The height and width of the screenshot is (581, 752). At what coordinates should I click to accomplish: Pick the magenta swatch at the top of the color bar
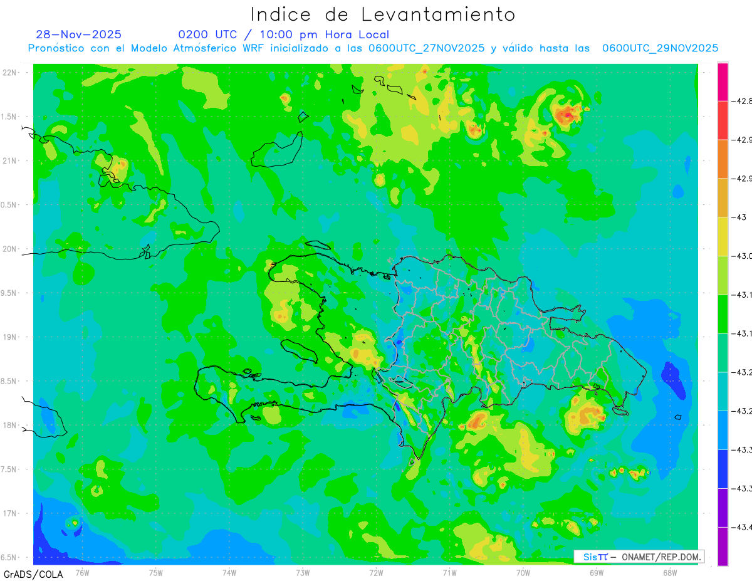(x=723, y=82)
